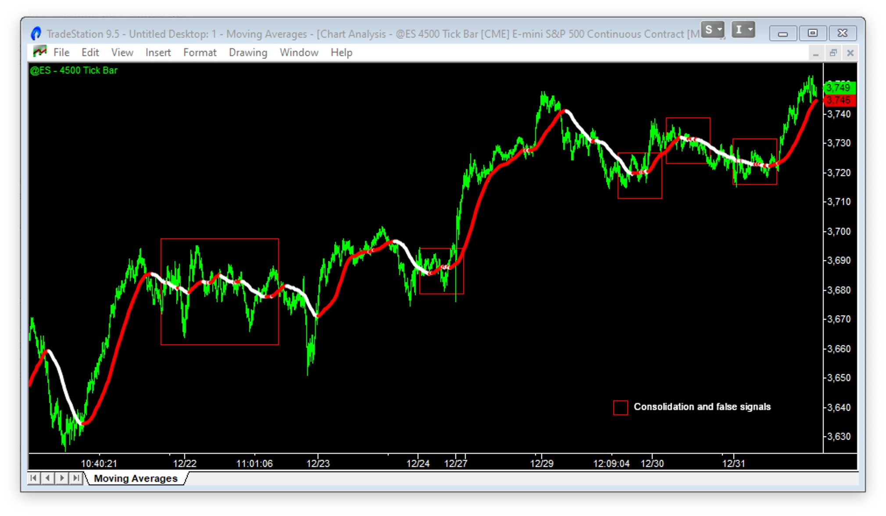886x516 pixels.
Task: Click the 3,650 price axis label
Action: point(839,378)
